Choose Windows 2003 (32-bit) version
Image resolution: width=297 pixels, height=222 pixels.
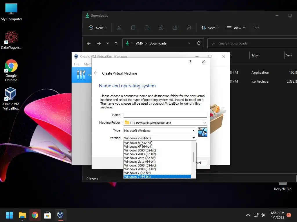point(157,150)
